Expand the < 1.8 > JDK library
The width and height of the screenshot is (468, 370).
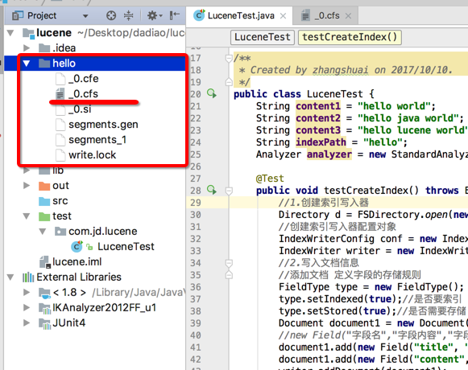pyautogui.click(x=27, y=293)
